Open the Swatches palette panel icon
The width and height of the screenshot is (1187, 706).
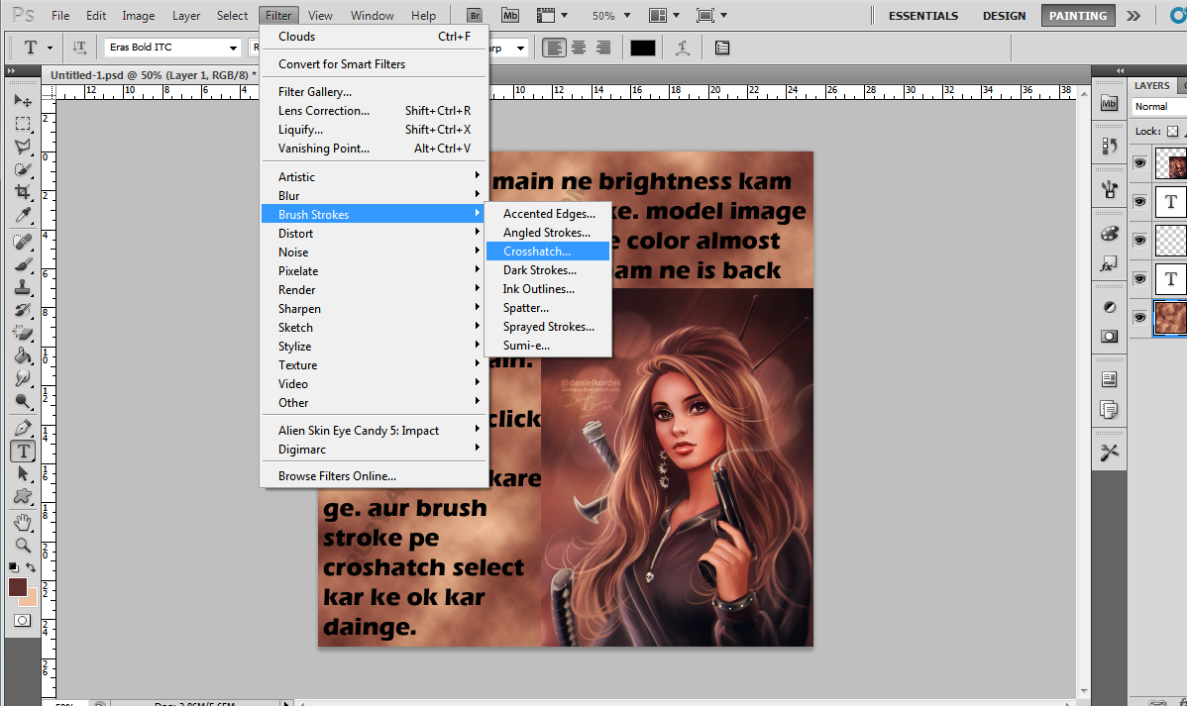point(1109,234)
